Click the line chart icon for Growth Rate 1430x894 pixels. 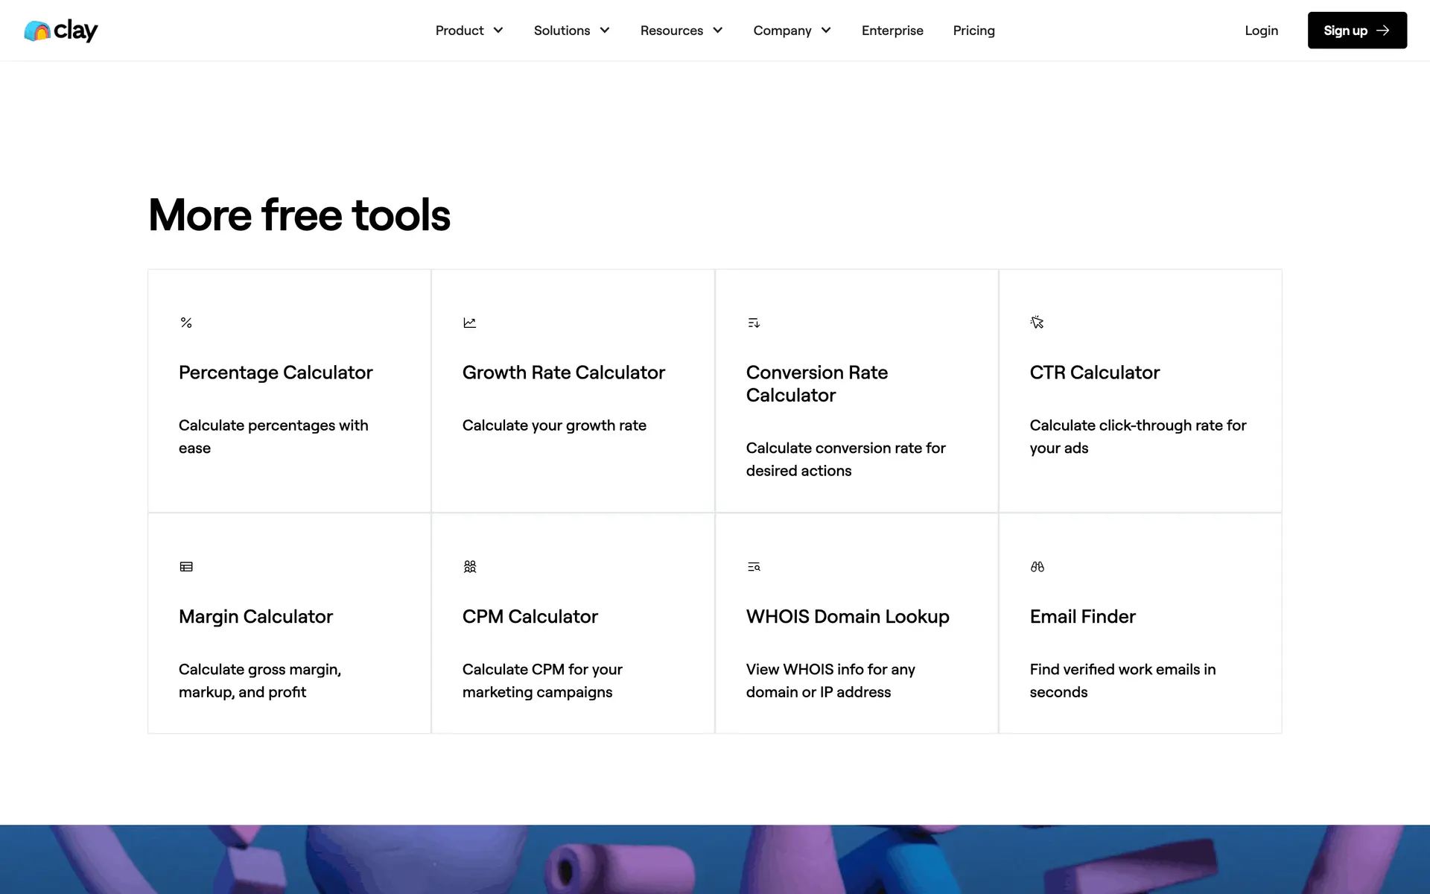tap(469, 323)
